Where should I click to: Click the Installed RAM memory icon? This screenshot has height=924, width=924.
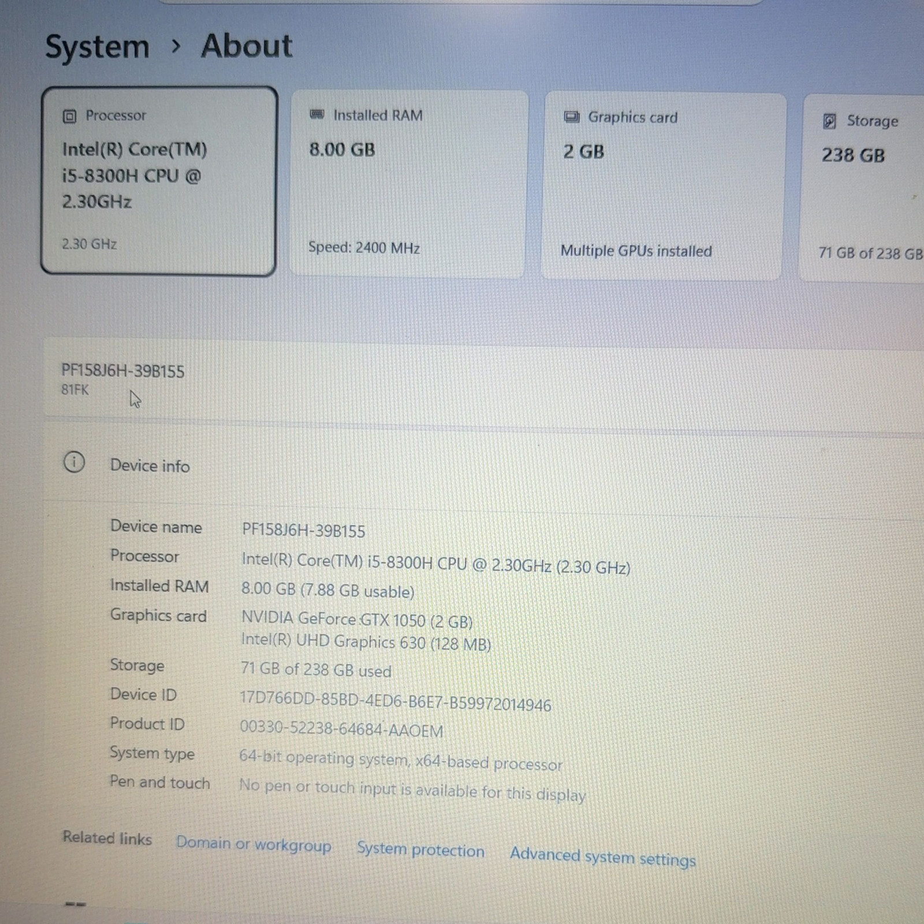(x=317, y=114)
